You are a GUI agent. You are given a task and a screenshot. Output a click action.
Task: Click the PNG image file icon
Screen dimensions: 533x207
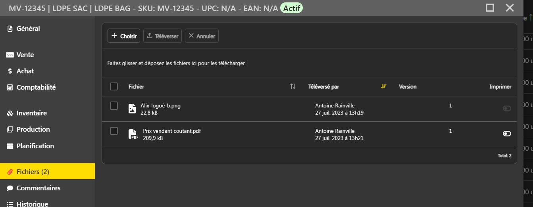132,109
